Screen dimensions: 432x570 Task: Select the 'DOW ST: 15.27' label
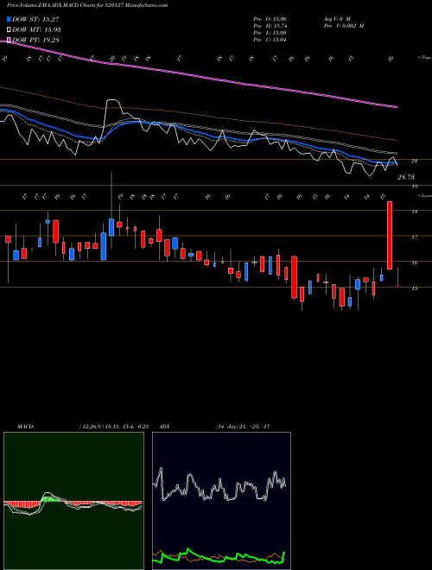[x=35, y=19]
